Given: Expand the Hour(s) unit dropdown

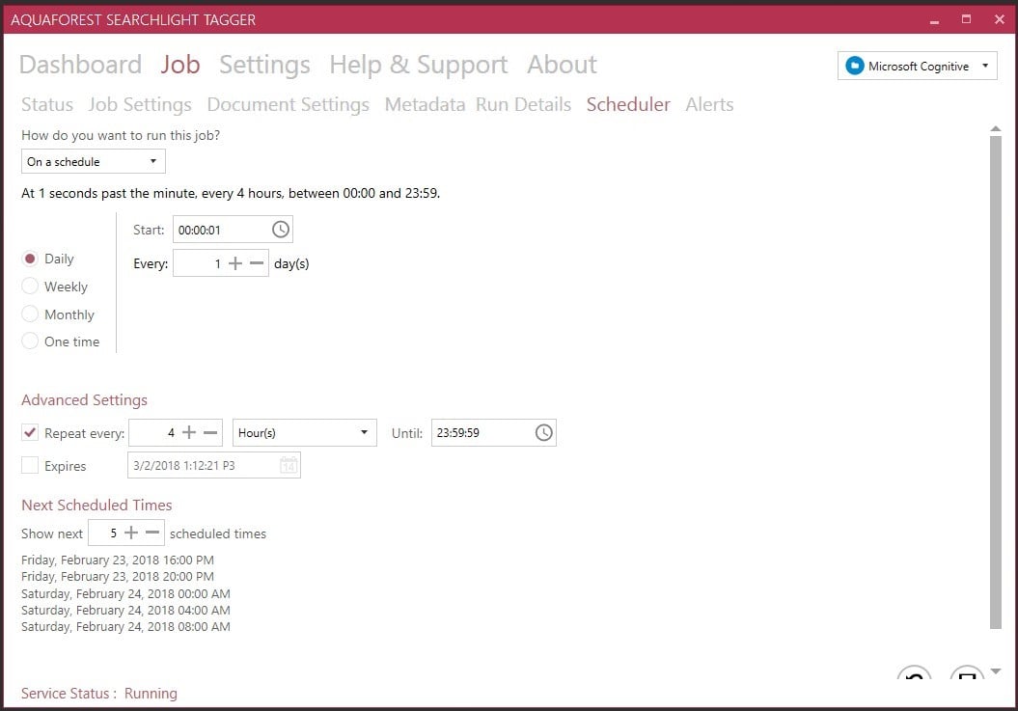Looking at the screenshot, I should 304,433.
